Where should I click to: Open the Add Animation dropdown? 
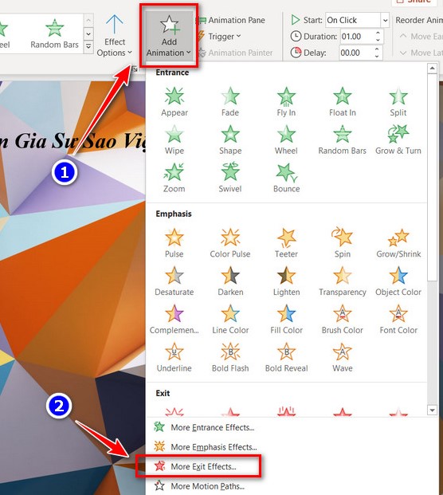coord(169,35)
